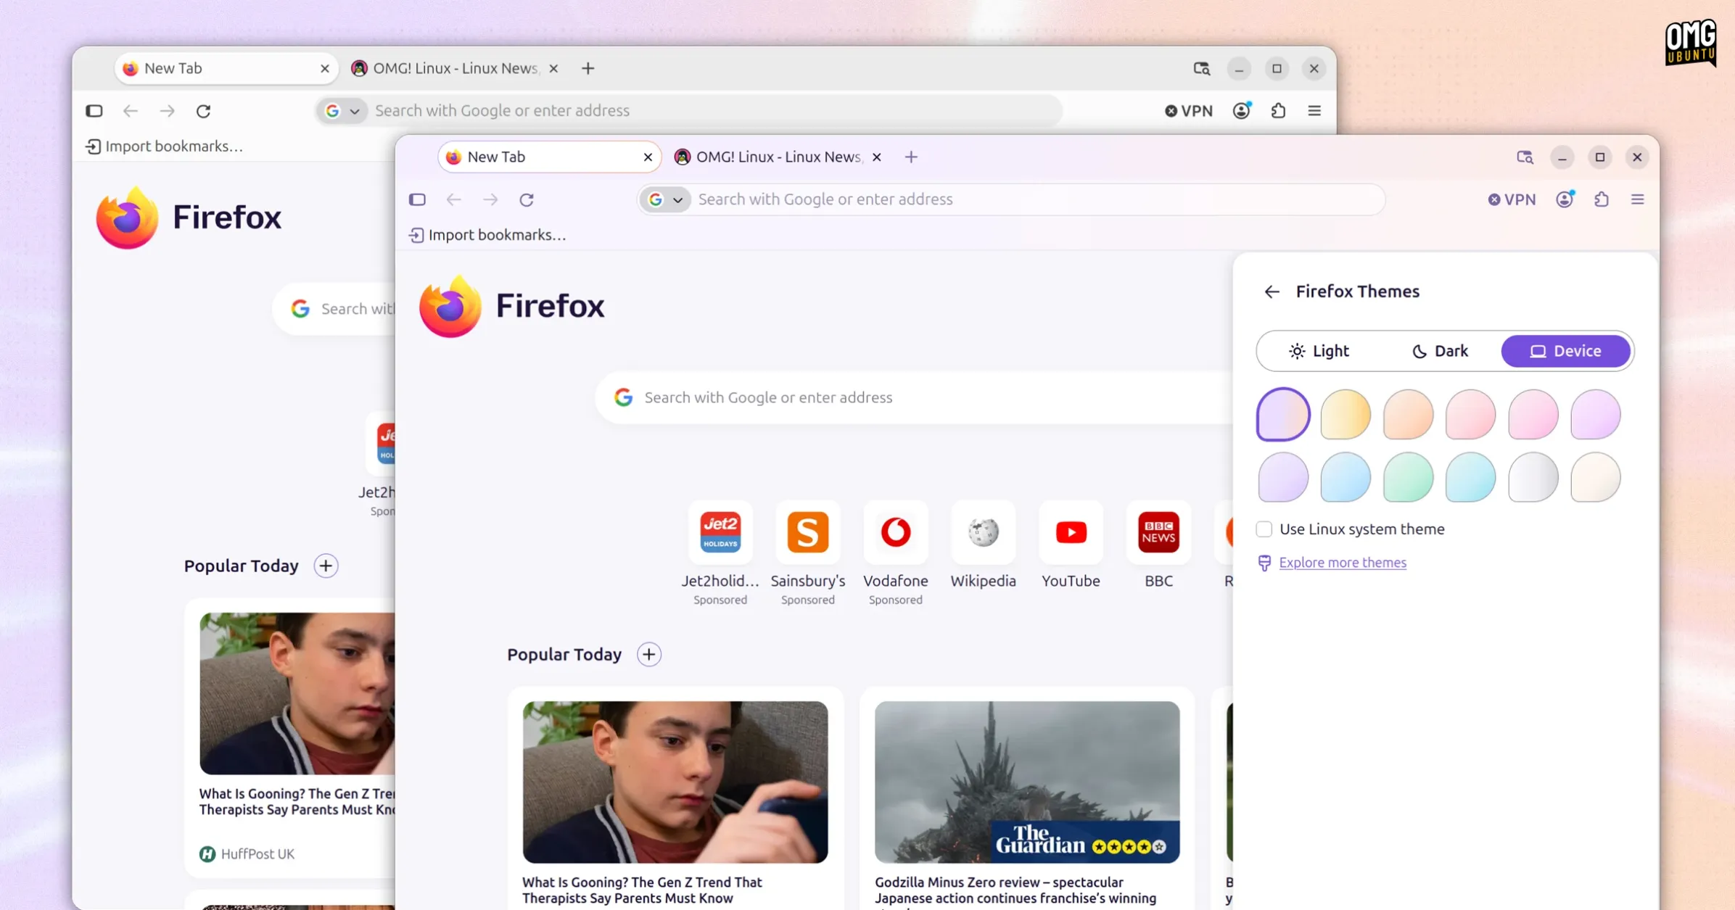Open extensions puzzle icon in front window

(1602, 199)
